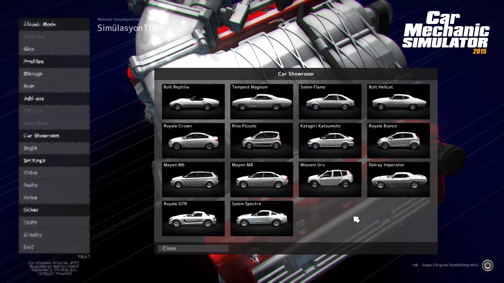Select the Royale Bianco hatchback
The height and width of the screenshot is (283, 504).
398,141
